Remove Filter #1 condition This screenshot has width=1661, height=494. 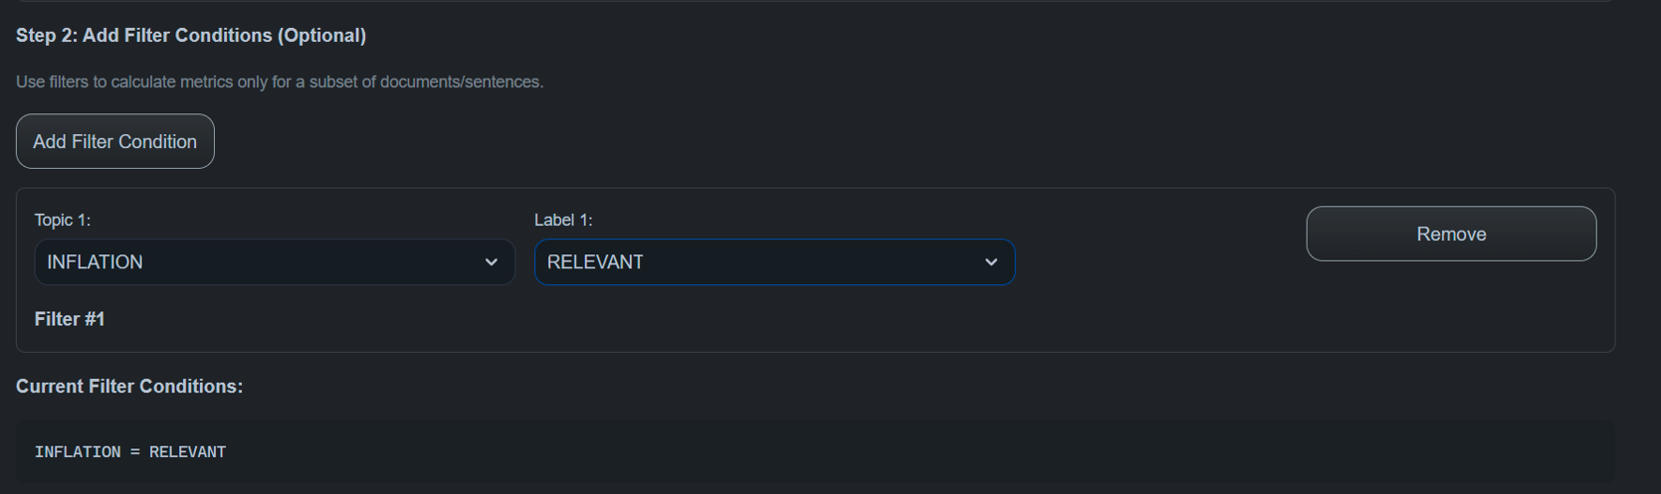[1451, 234]
